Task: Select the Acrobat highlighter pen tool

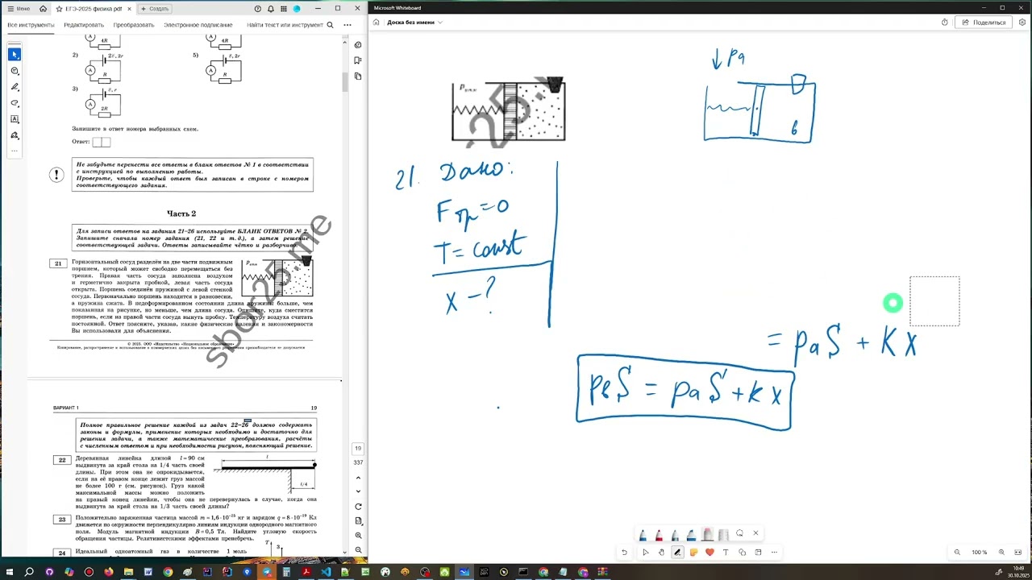Action: point(15,87)
